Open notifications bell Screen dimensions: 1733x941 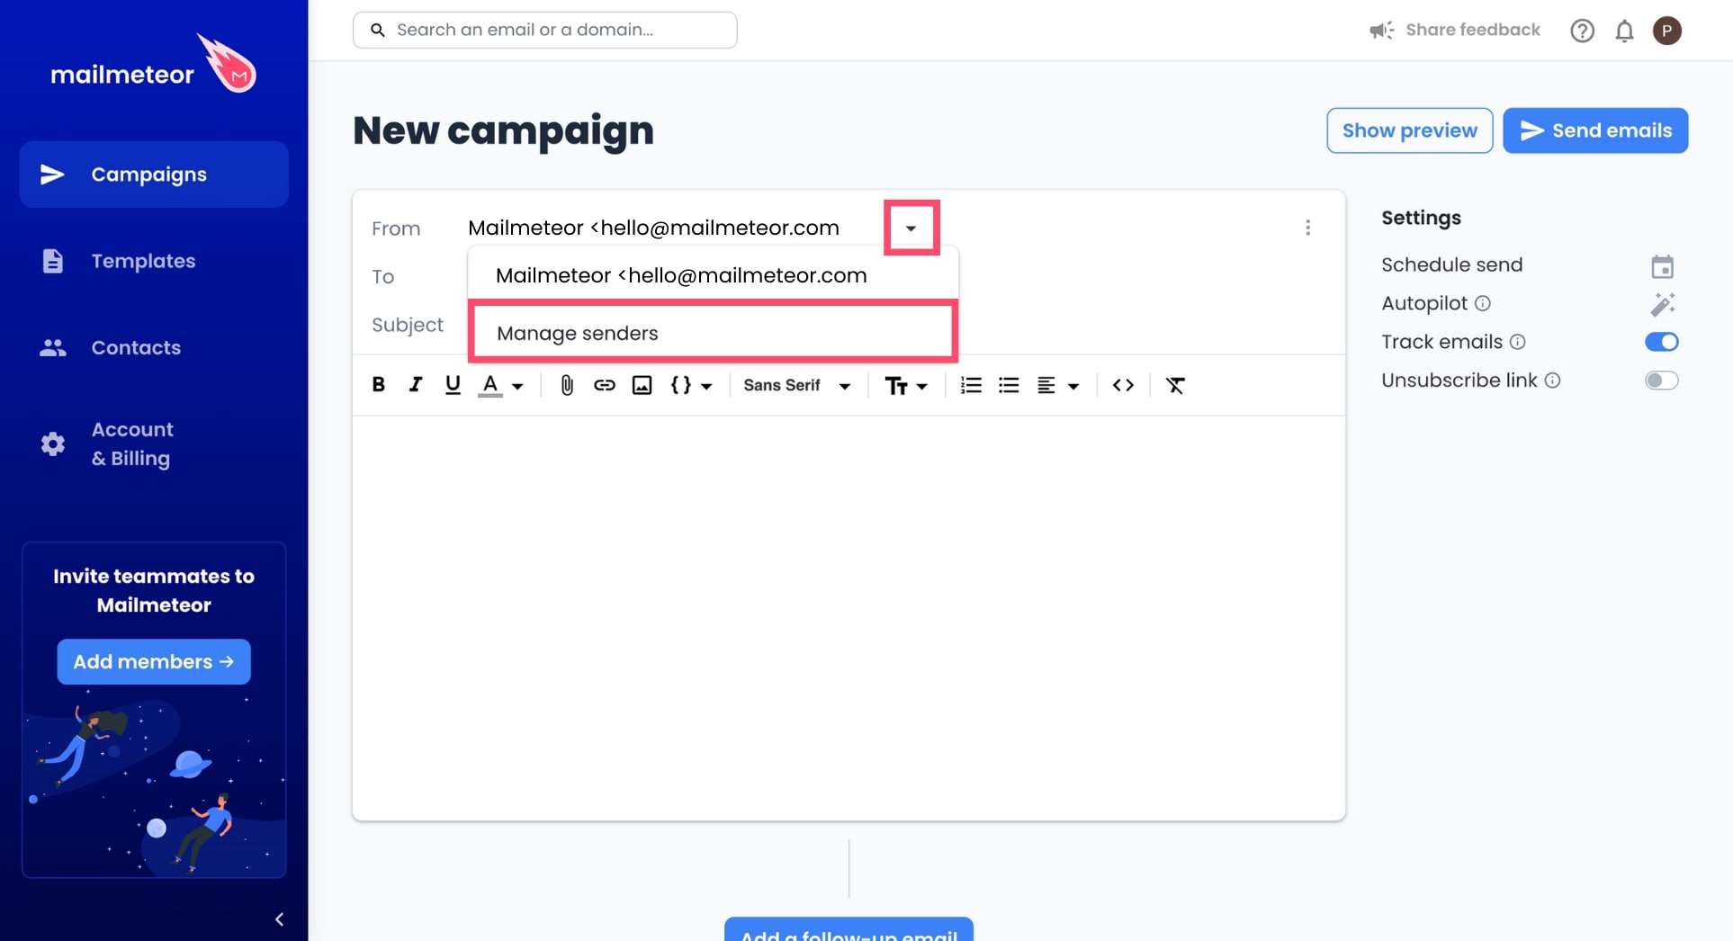point(1624,31)
